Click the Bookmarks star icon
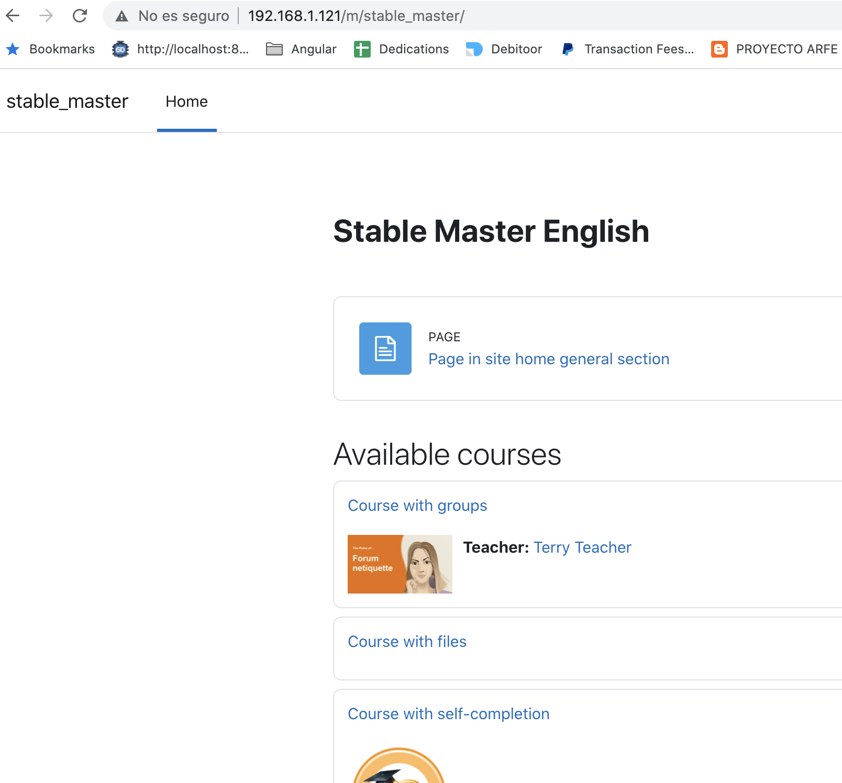Image resolution: width=842 pixels, height=783 pixels. 13,49
